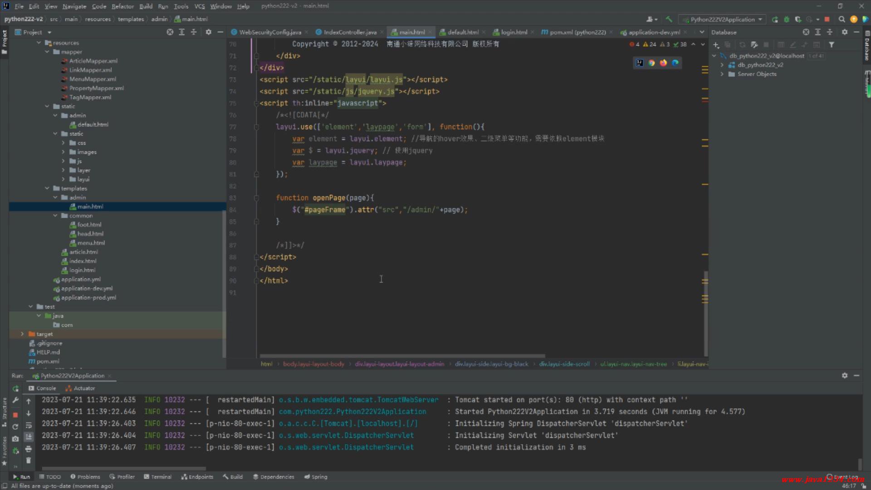Click the editor horizontal scrollbar
The height and width of the screenshot is (490, 871).
point(402,356)
